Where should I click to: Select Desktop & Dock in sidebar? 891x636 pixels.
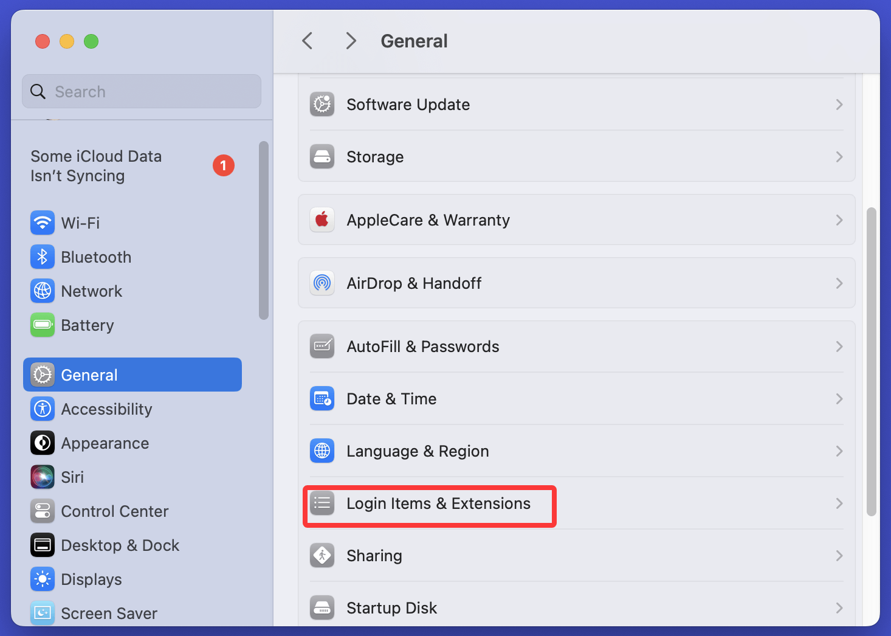[x=120, y=545]
